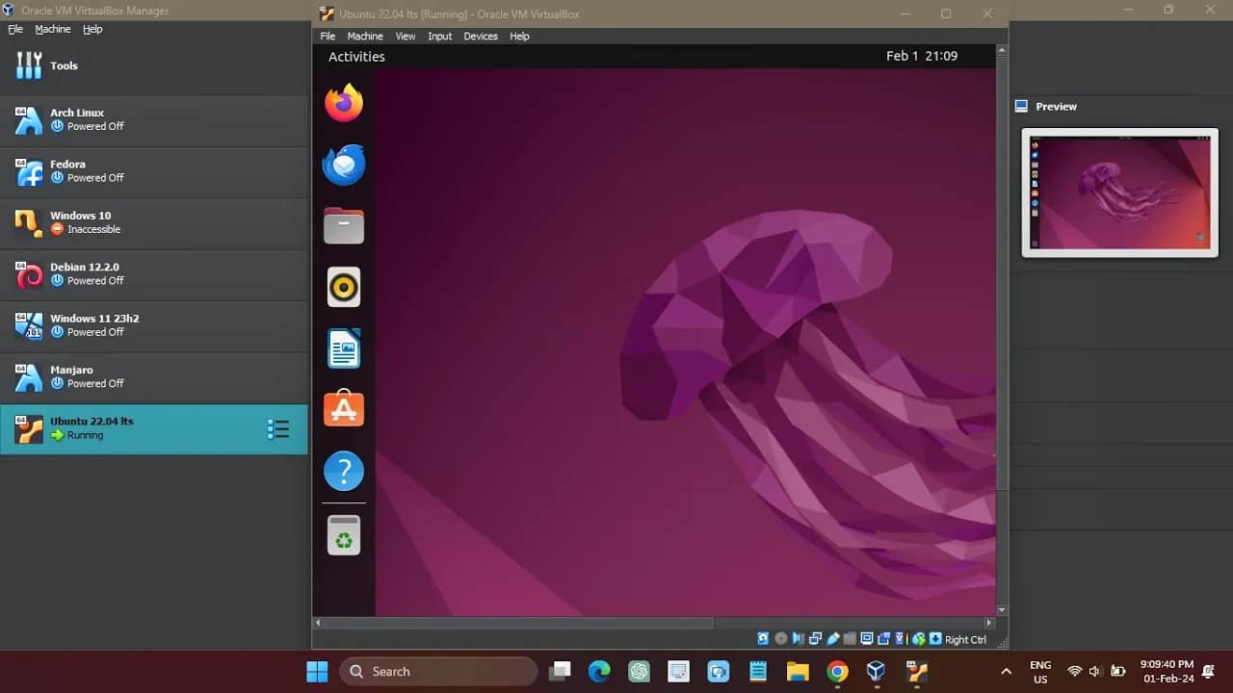Click the USB devices status bar icon

click(x=832, y=638)
